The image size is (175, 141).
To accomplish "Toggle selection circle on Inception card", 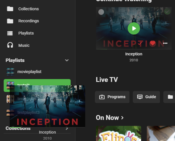I will tap(101, 12).
